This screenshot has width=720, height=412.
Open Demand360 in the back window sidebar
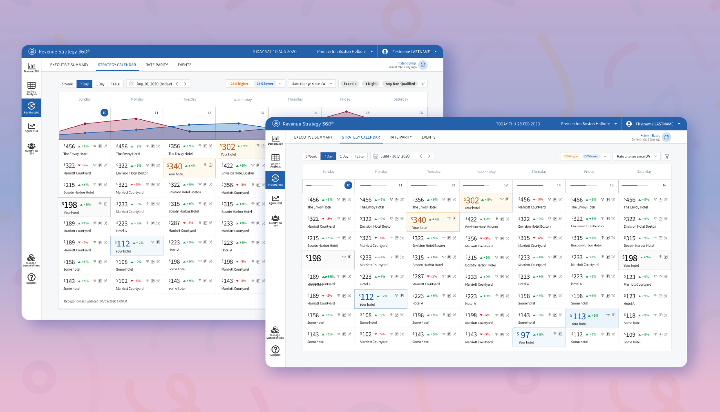[31, 67]
